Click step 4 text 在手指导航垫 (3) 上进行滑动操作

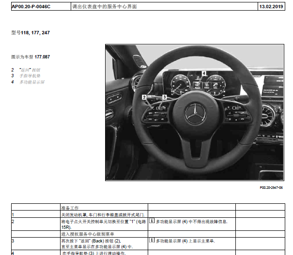pyautogui.click(x=94, y=253)
